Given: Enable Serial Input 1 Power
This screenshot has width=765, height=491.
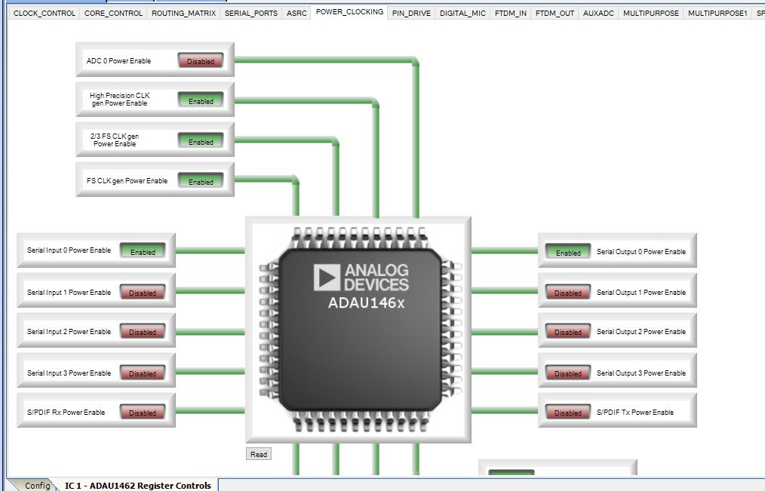Looking at the screenshot, I should (x=143, y=292).
